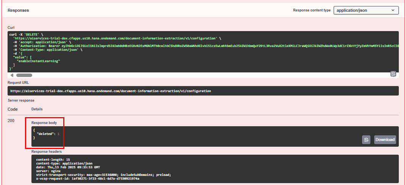Screen dimensions: 406x185
Task: Click the Details column header
Action: [37, 109]
